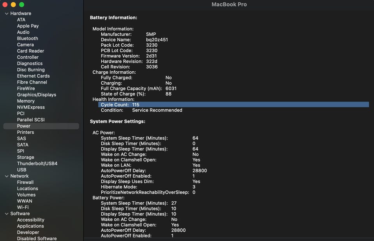Collapse the Network section chevron
This screenshot has height=241, width=374.
7,176
